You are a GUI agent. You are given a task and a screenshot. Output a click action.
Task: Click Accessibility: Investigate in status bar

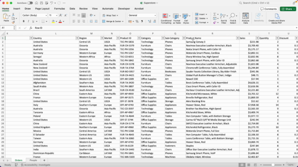35,165
